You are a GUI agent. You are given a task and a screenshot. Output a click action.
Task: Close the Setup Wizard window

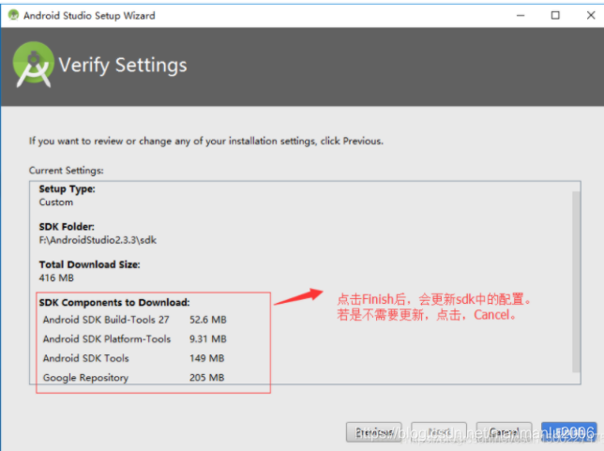(x=591, y=15)
